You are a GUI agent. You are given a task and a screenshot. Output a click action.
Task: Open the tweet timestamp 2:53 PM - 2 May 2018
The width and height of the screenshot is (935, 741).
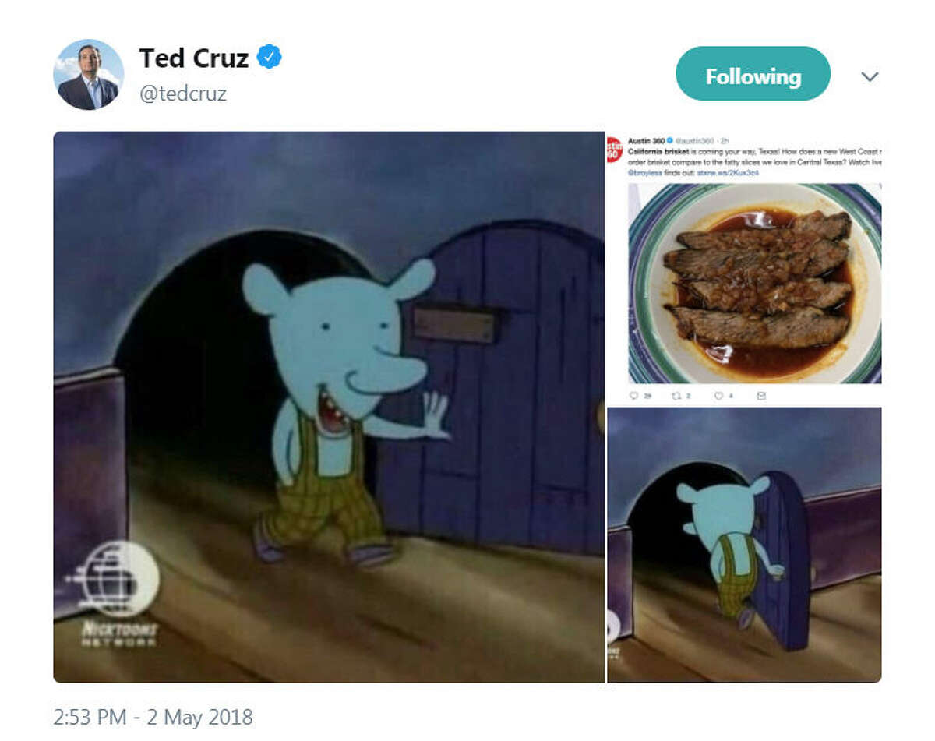(x=153, y=717)
